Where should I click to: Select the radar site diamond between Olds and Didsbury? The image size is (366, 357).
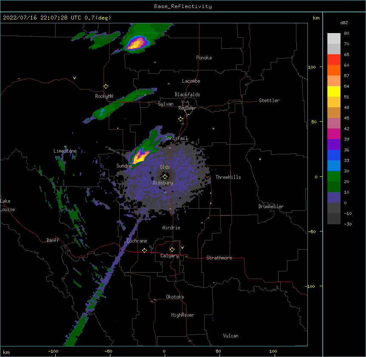[165, 177]
